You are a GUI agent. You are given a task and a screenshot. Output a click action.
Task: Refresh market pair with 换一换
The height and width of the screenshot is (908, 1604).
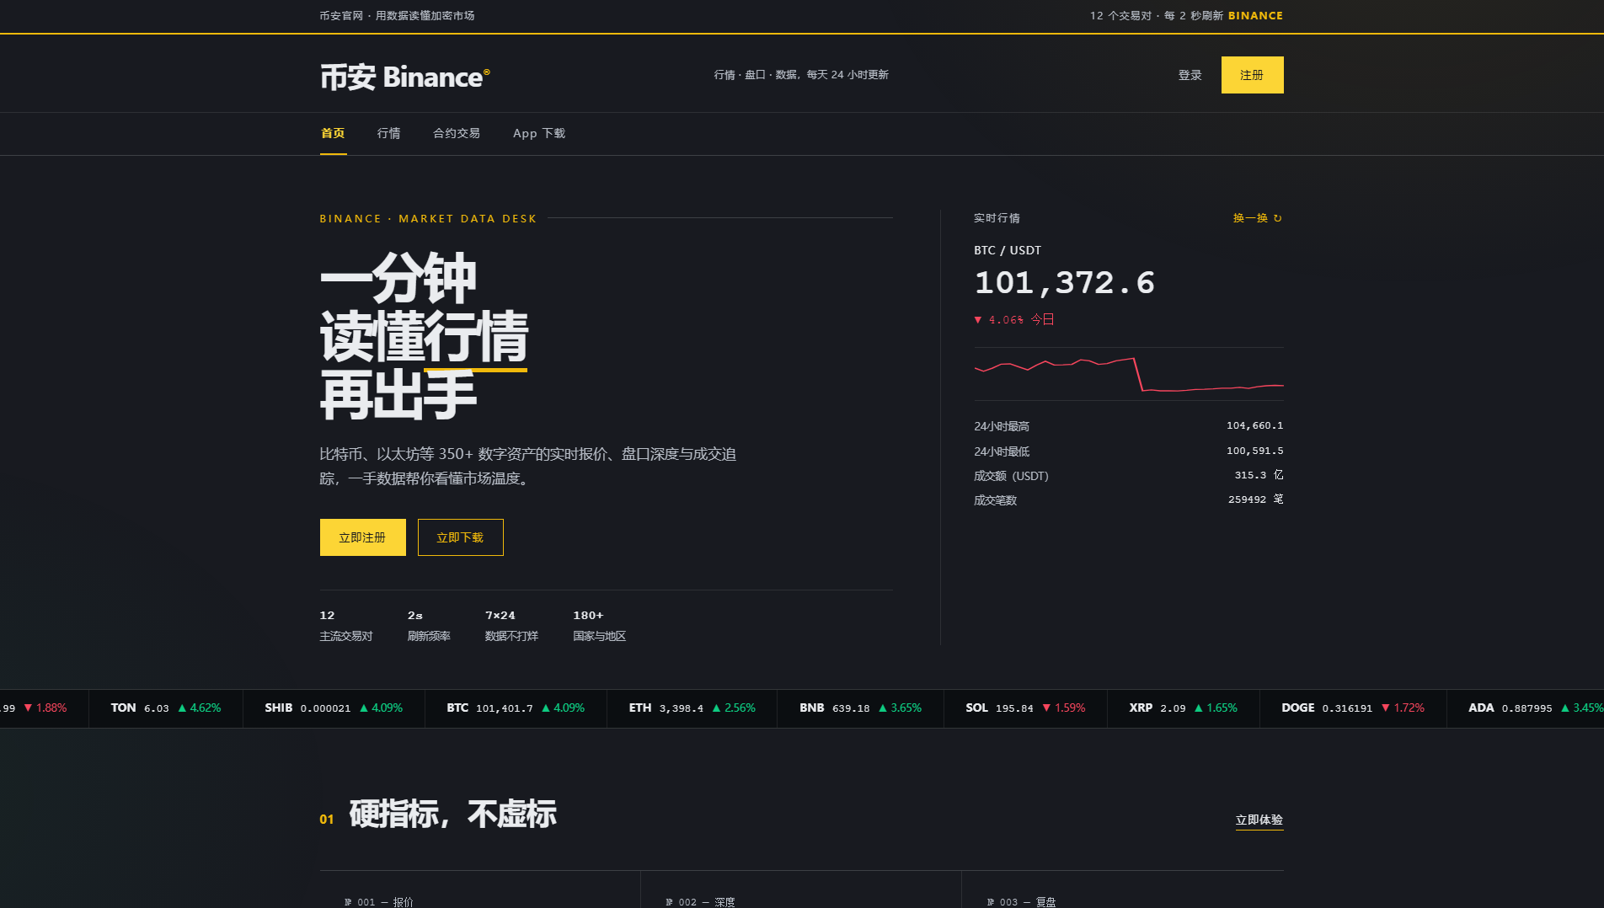tap(1258, 218)
